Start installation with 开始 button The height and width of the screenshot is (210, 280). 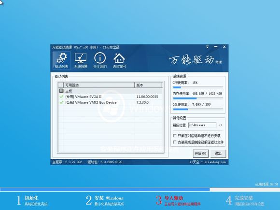[x=200, y=154]
